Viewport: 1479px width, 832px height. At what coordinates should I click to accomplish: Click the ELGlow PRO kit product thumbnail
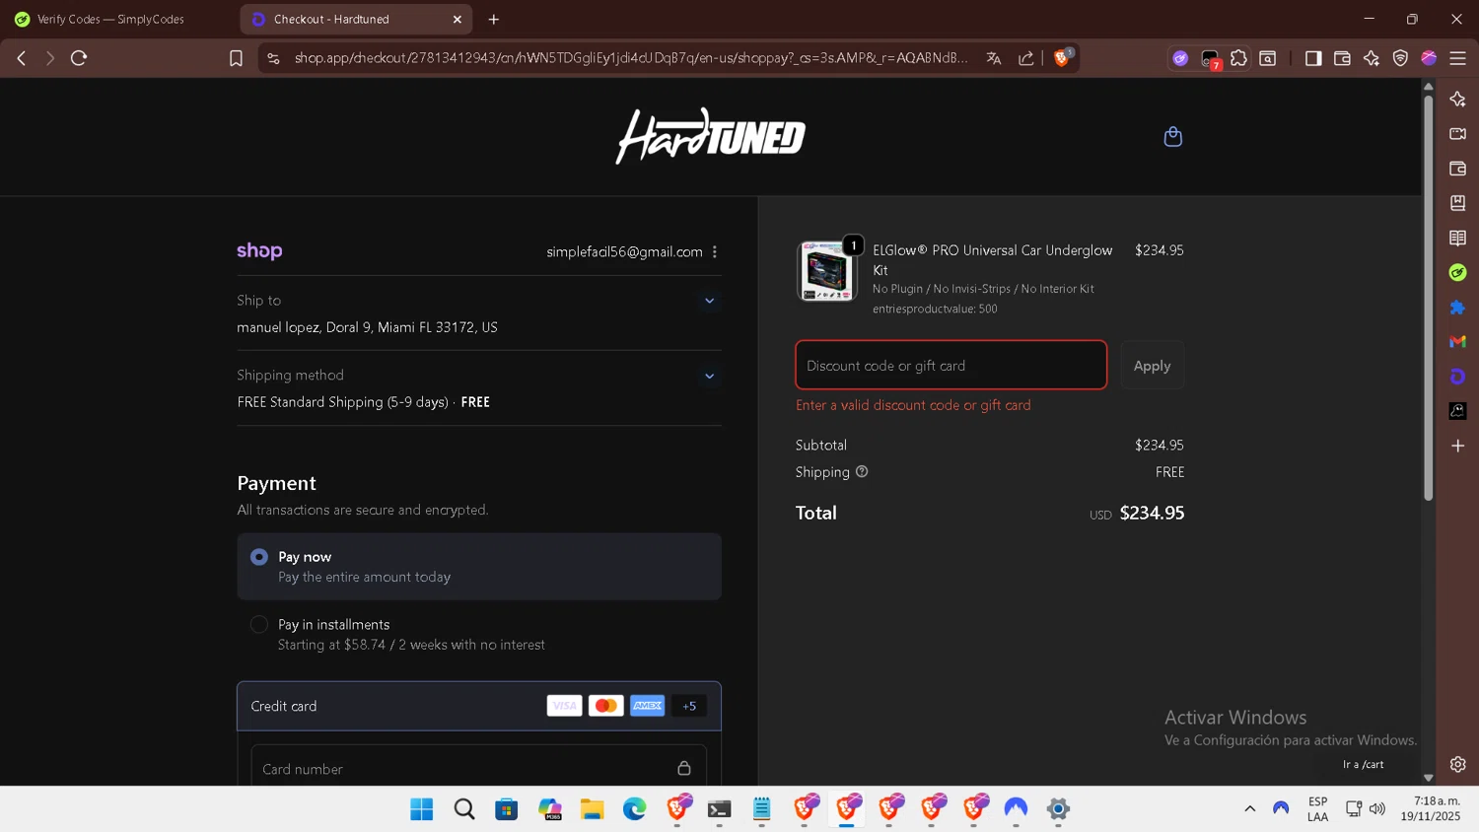826,270
